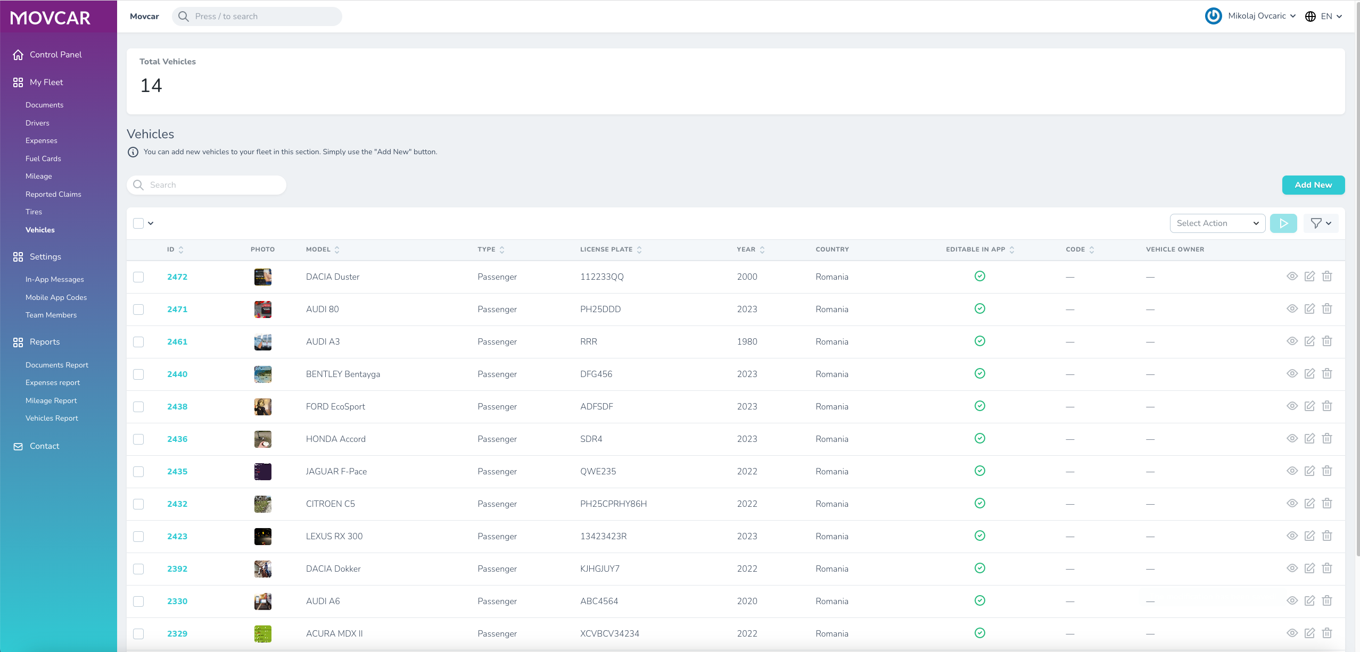Click the info icon next to the vehicles description
The width and height of the screenshot is (1360, 652).
[x=132, y=152]
